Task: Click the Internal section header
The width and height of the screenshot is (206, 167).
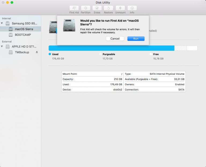Action: tap(6, 18)
